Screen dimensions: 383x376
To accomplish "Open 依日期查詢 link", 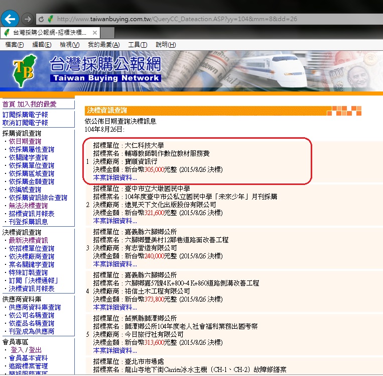I will pos(25,141).
